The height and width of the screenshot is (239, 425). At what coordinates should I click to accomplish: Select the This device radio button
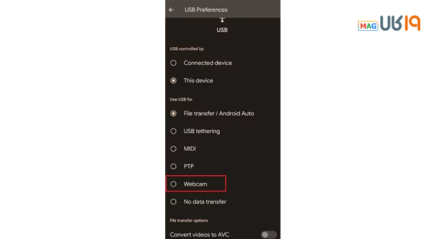pyautogui.click(x=173, y=81)
